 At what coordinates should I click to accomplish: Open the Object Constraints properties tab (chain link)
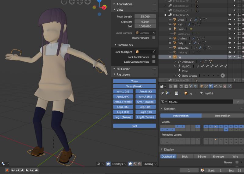(206, 86)
